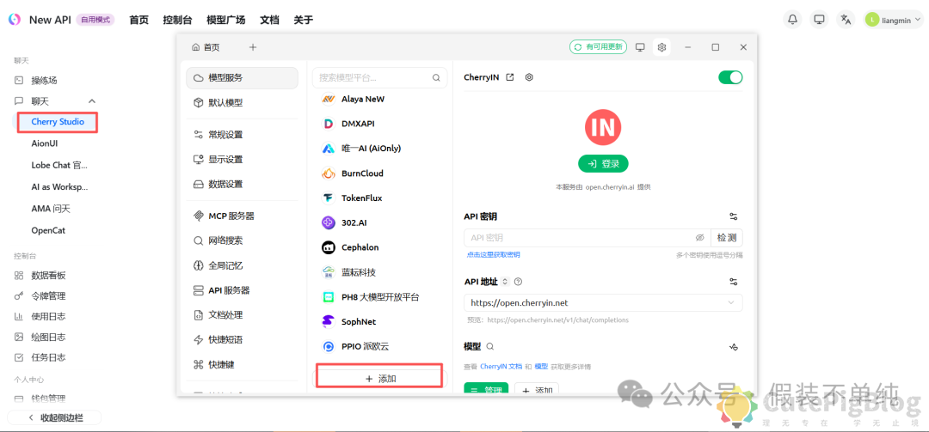Toggle the CherryIN provider switch off
The height and width of the screenshot is (432, 929).
pyautogui.click(x=730, y=77)
